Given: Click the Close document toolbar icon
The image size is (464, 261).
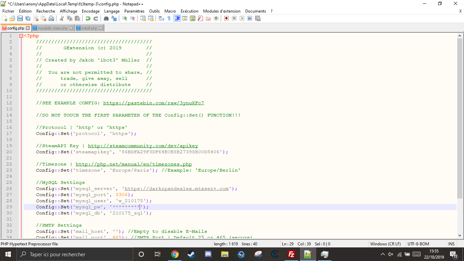Looking at the screenshot, I should tap(36, 18).
